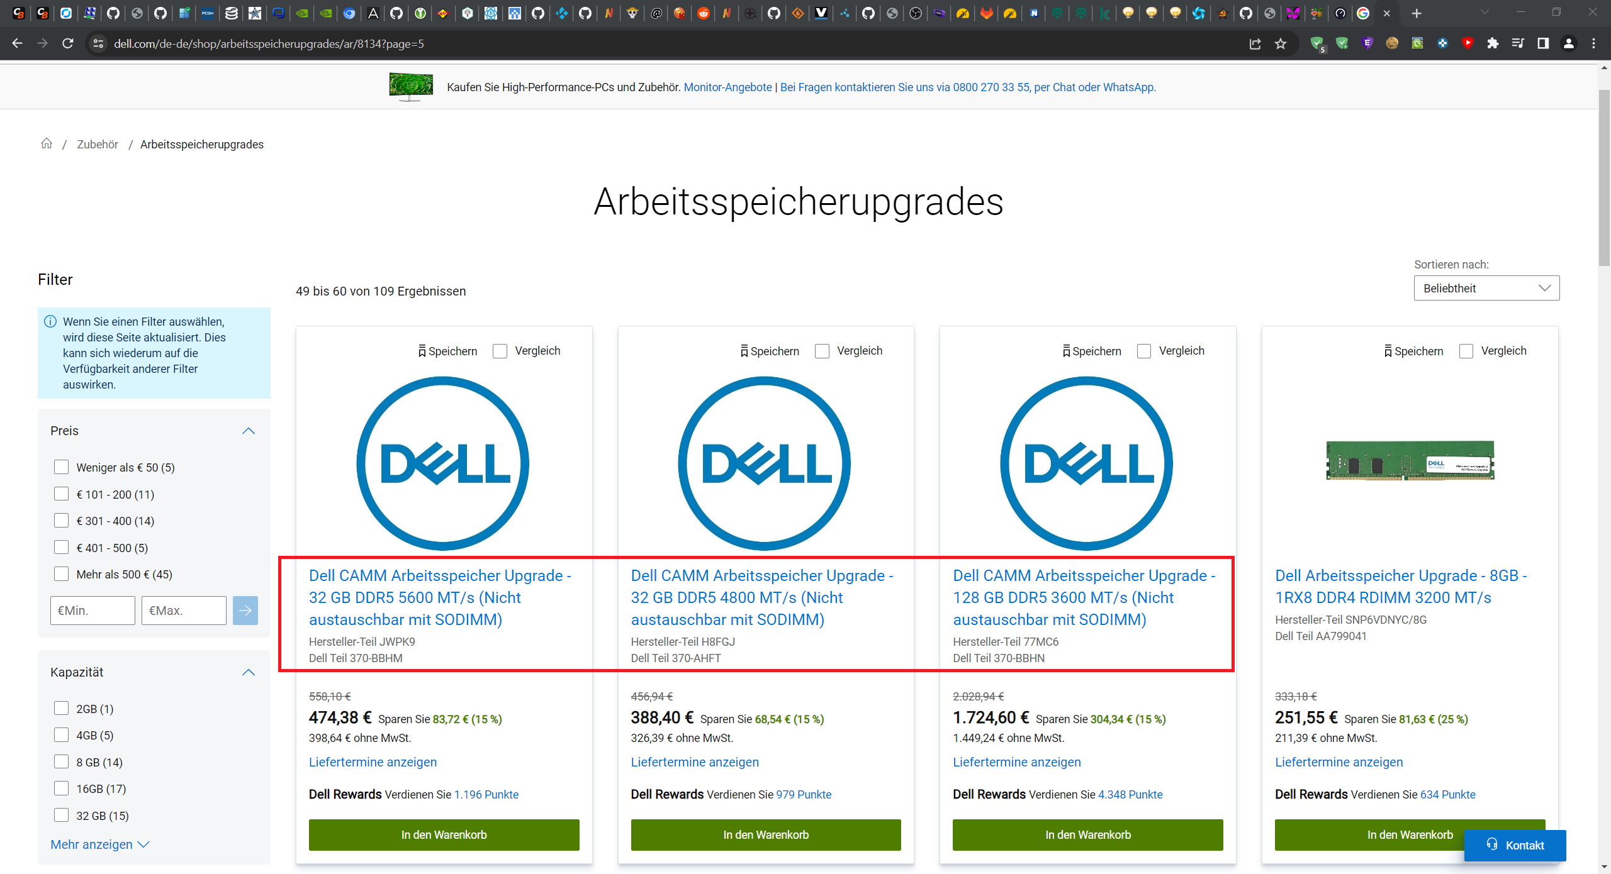The image size is (1611, 874).
Task: Open the green refresh extension icon
Action: [x=1417, y=43]
